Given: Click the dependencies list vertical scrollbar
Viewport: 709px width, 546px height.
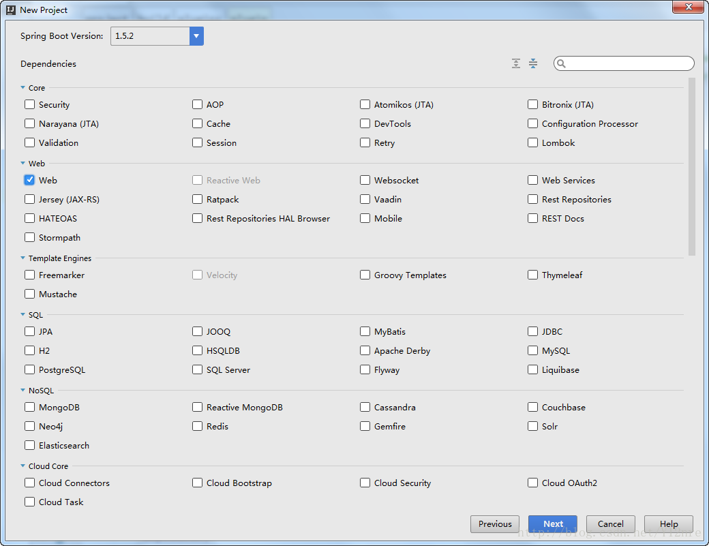Looking at the screenshot, I should [x=691, y=166].
